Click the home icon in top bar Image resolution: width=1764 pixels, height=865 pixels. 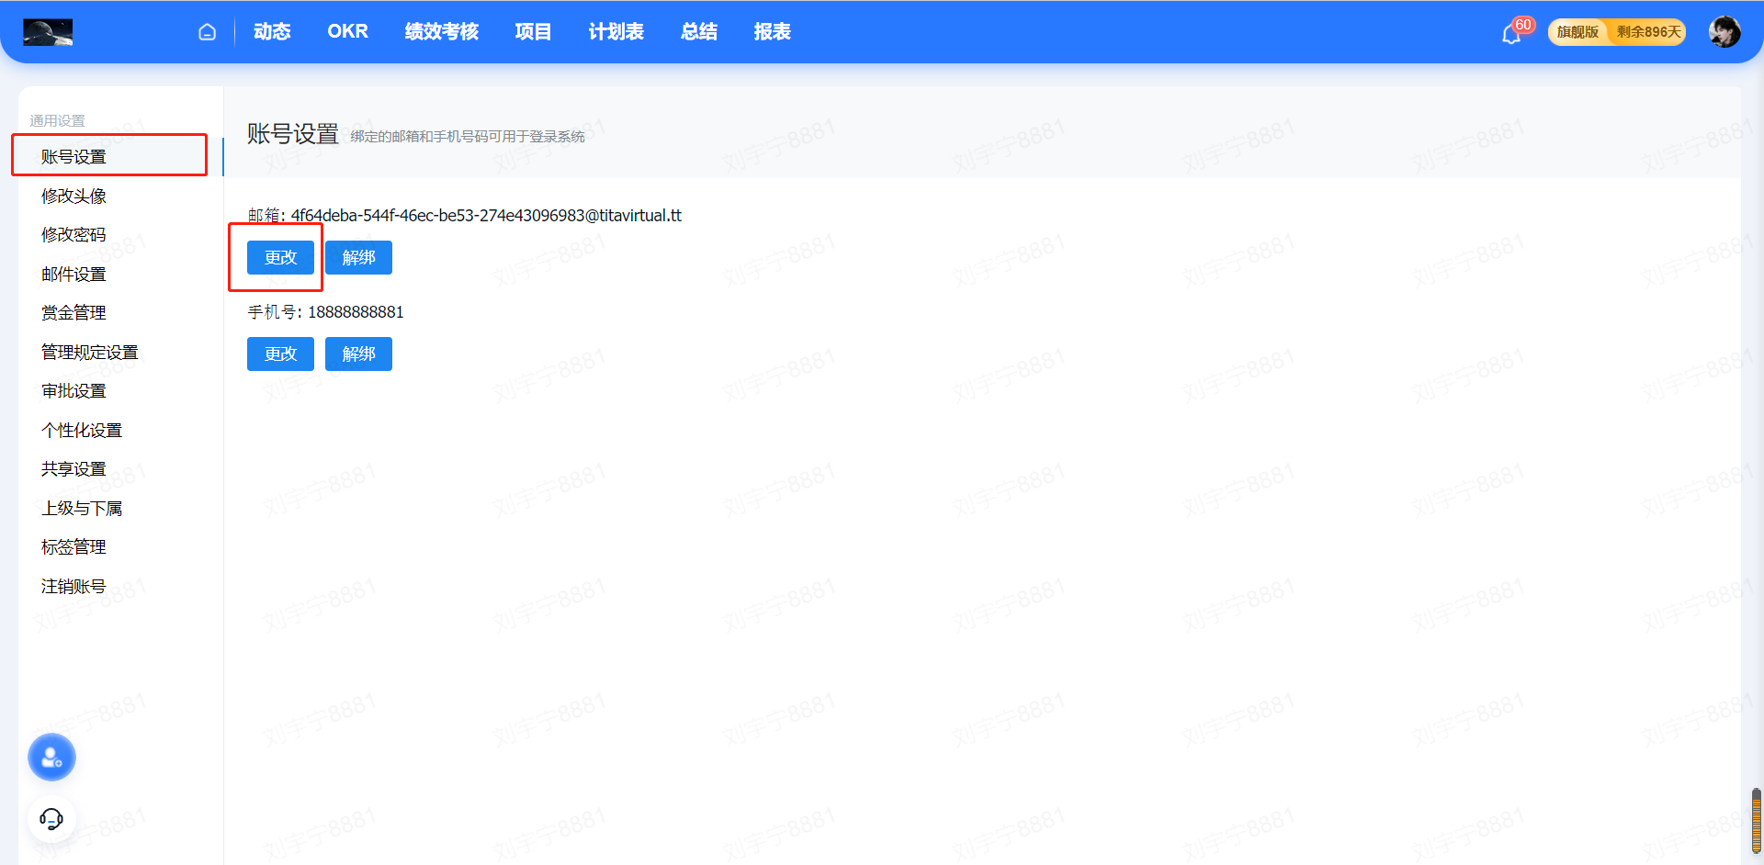[207, 32]
